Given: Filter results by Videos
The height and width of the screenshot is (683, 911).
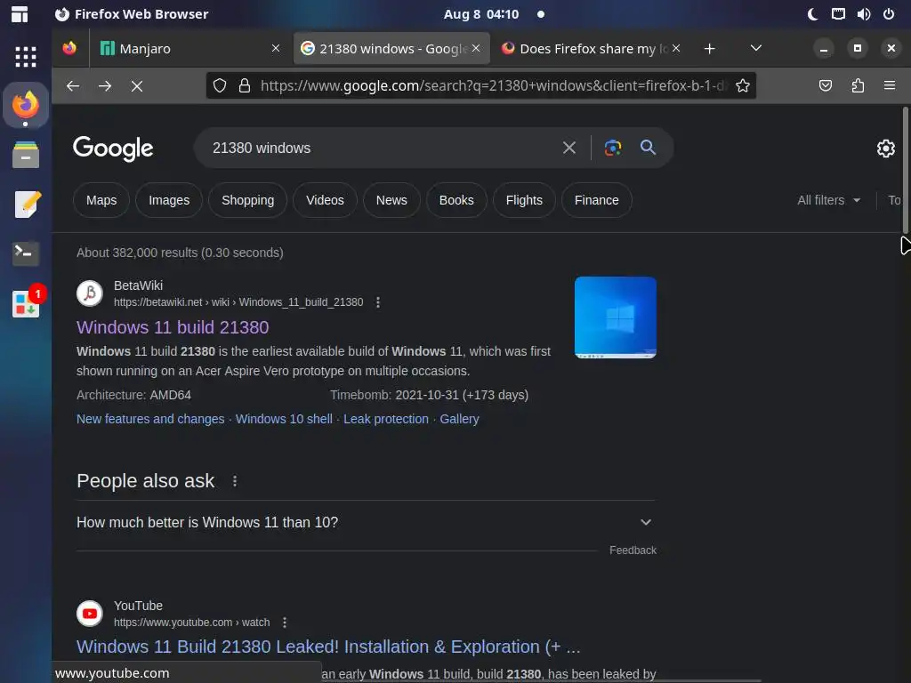Looking at the screenshot, I should coord(326,200).
